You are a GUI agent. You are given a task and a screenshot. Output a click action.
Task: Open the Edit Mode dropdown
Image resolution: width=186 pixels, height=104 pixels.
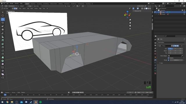pos(6,8)
